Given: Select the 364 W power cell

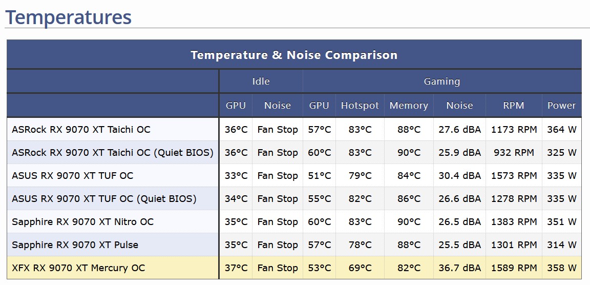Looking at the screenshot, I should (x=561, y=129).
